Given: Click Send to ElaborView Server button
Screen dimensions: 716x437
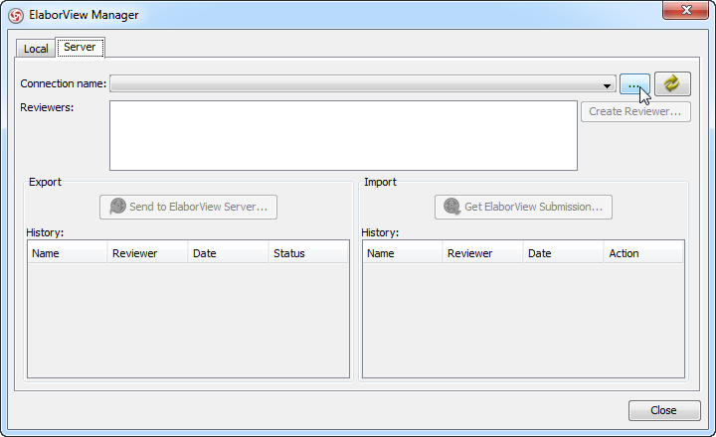Looking at the screenshot, I should 188,208.
